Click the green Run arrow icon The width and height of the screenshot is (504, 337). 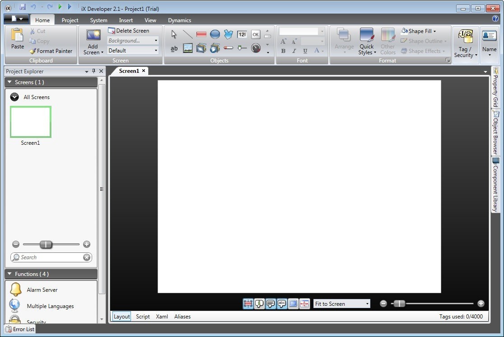(60, 6)
